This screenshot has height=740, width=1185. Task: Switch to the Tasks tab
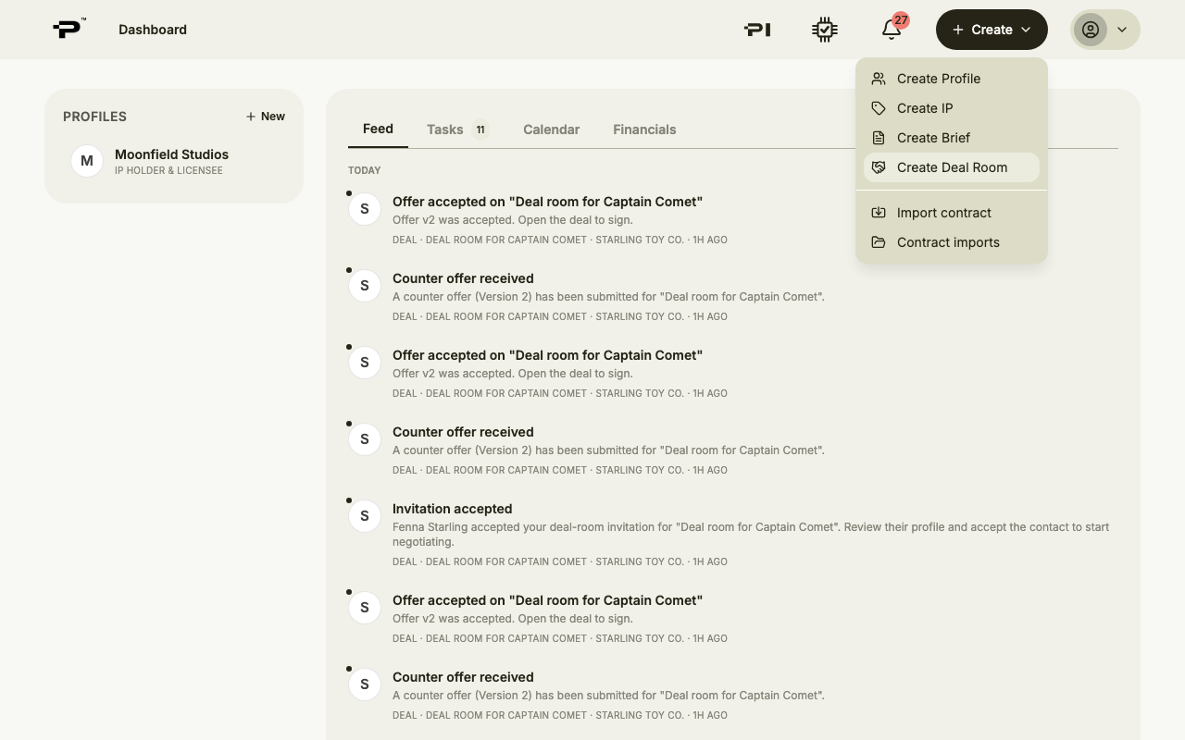pyautogui.click(x=457, y=129)
